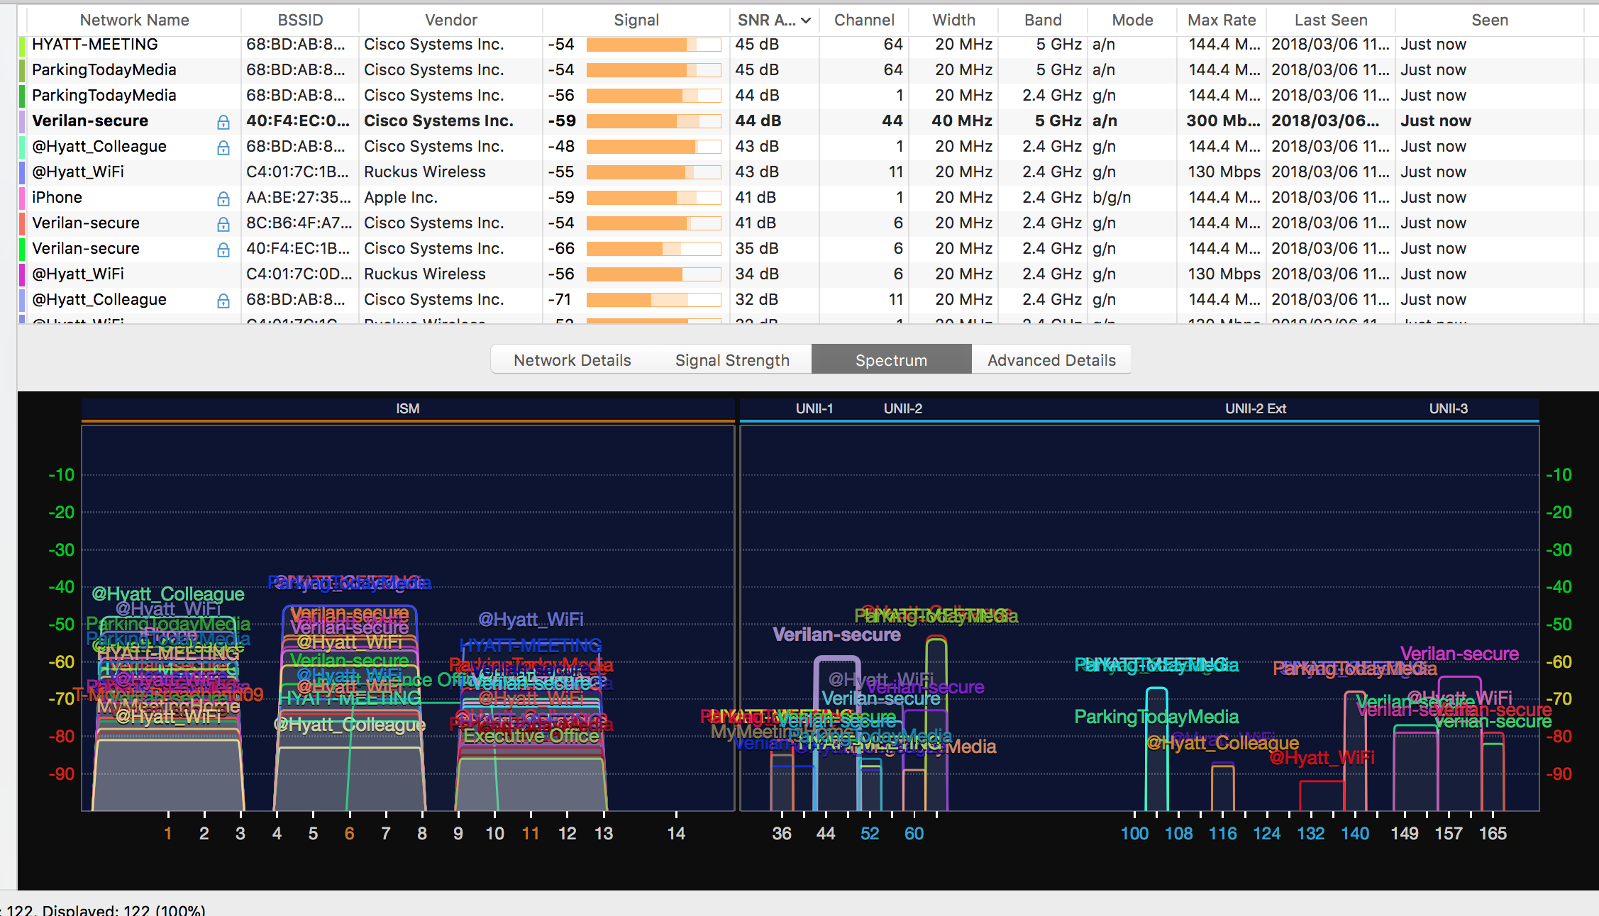Screen dimensions: 1599x916
Task: Select the iPhone network name
Action: tap(57, 198)
